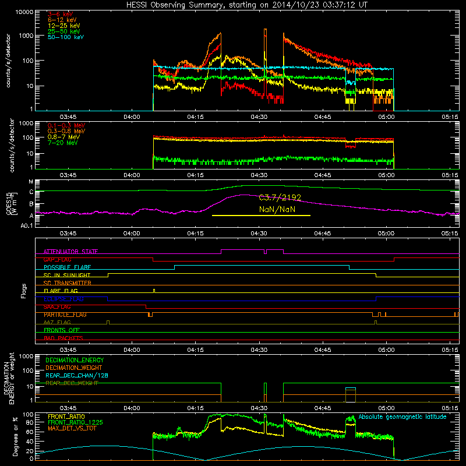Select the SAA_FLAG label
Screen dimensions: 466x466
click(x=57, y=307)
